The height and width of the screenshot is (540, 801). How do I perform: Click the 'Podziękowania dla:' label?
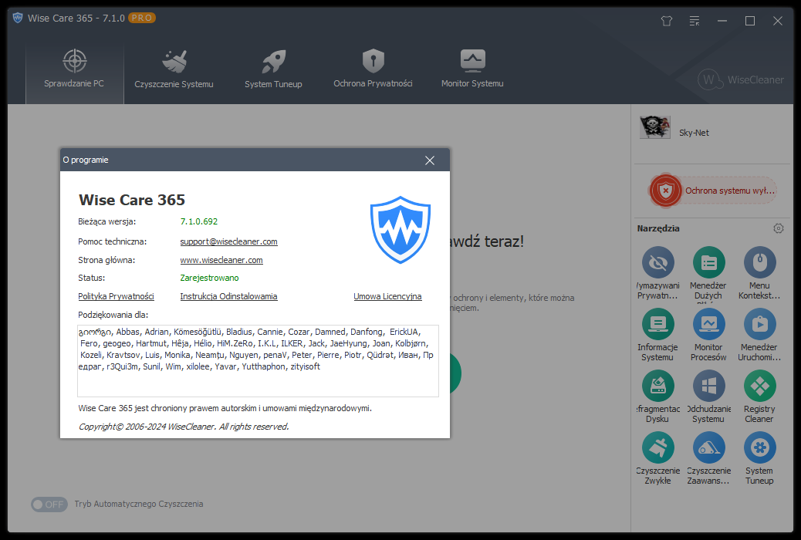(113, 315)
